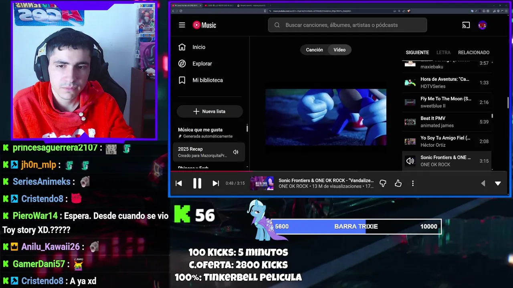Click the YouTube Music logo
Viewport: 513px width, 288px height.
(x=204, y=25)
